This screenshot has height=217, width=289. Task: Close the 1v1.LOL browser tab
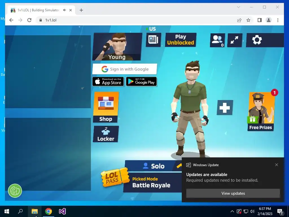[70, 10]
